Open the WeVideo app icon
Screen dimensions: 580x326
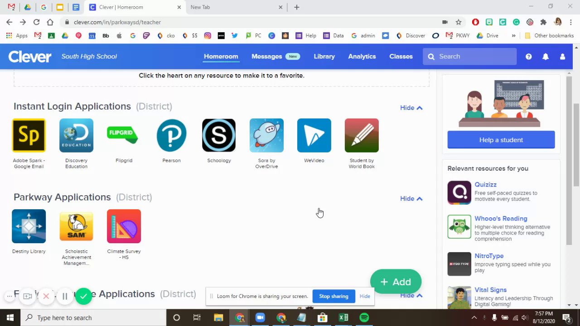314,135
